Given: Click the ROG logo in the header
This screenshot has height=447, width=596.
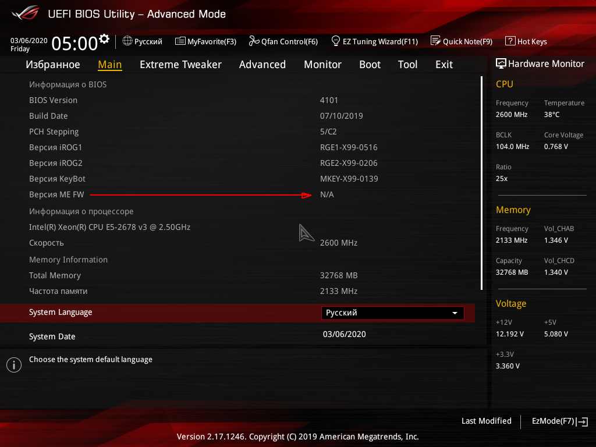Looking at the screenshot, I should [25, 13].
